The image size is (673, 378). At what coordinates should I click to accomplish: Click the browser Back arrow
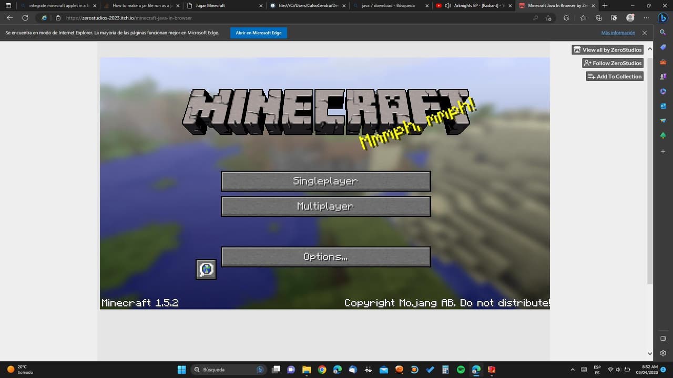pos(9,18)
